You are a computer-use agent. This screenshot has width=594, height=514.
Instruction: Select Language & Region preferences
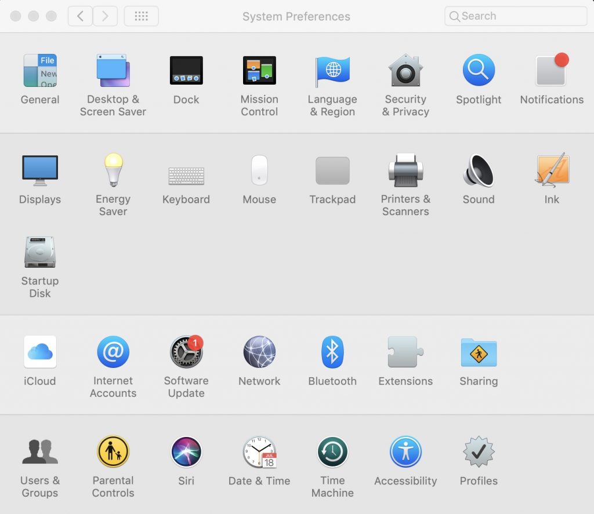[x=332, y=71]
